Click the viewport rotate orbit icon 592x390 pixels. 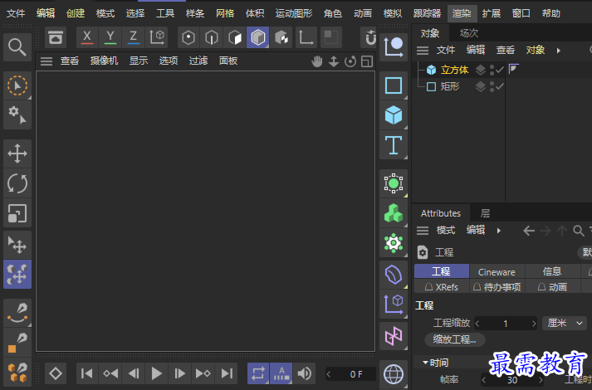click(x=350, y=61)
